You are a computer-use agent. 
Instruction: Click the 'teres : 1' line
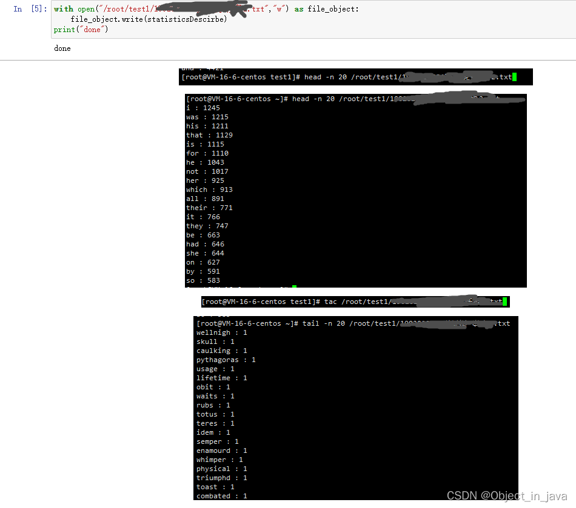215,423
